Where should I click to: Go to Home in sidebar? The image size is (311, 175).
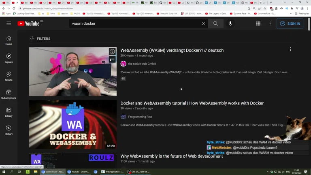(9, 41)
